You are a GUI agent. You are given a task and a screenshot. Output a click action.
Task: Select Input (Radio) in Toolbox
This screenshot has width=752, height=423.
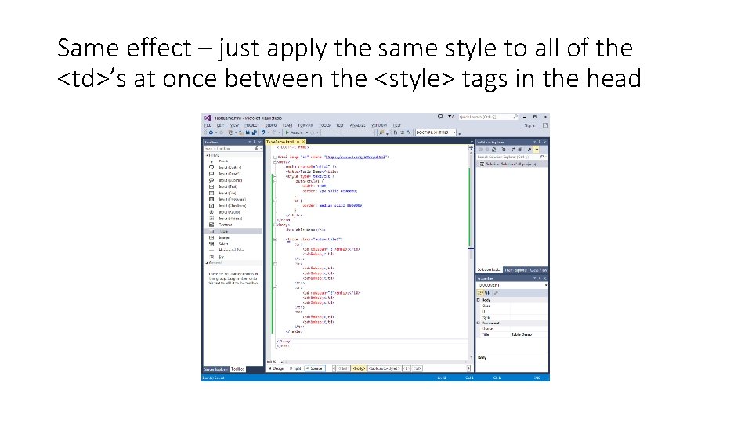229,212
